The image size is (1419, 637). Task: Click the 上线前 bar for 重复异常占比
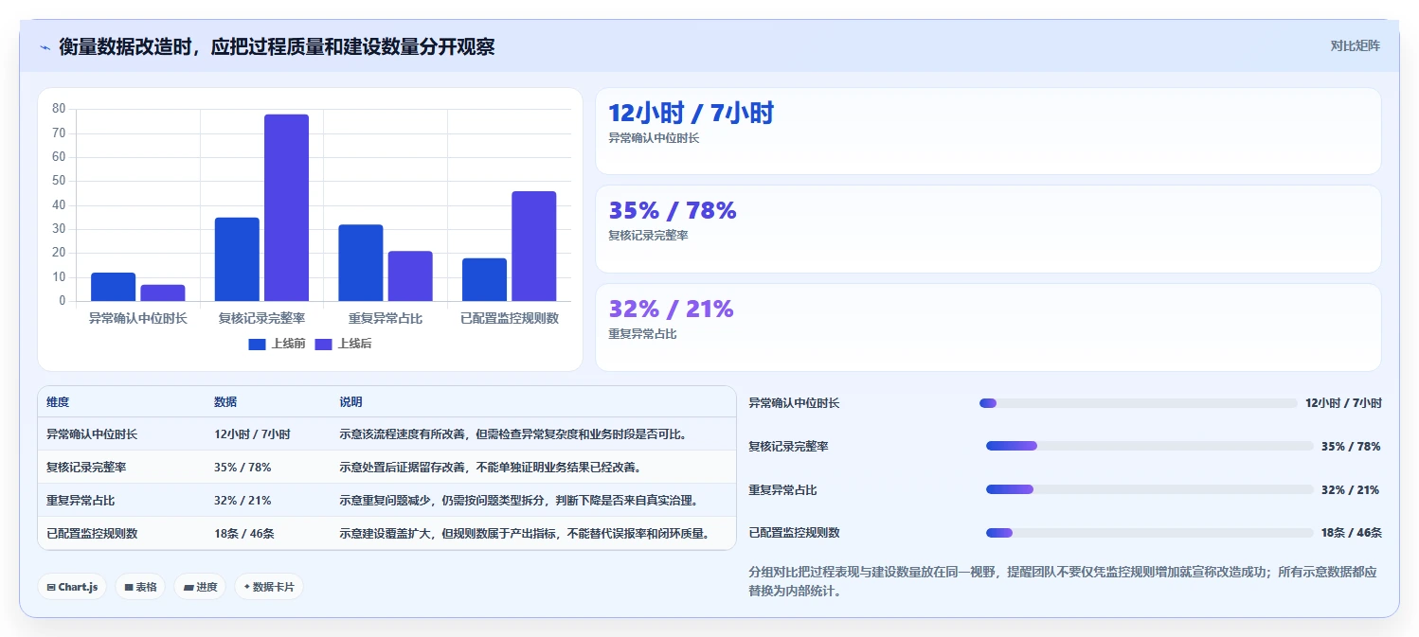(361, 263)
